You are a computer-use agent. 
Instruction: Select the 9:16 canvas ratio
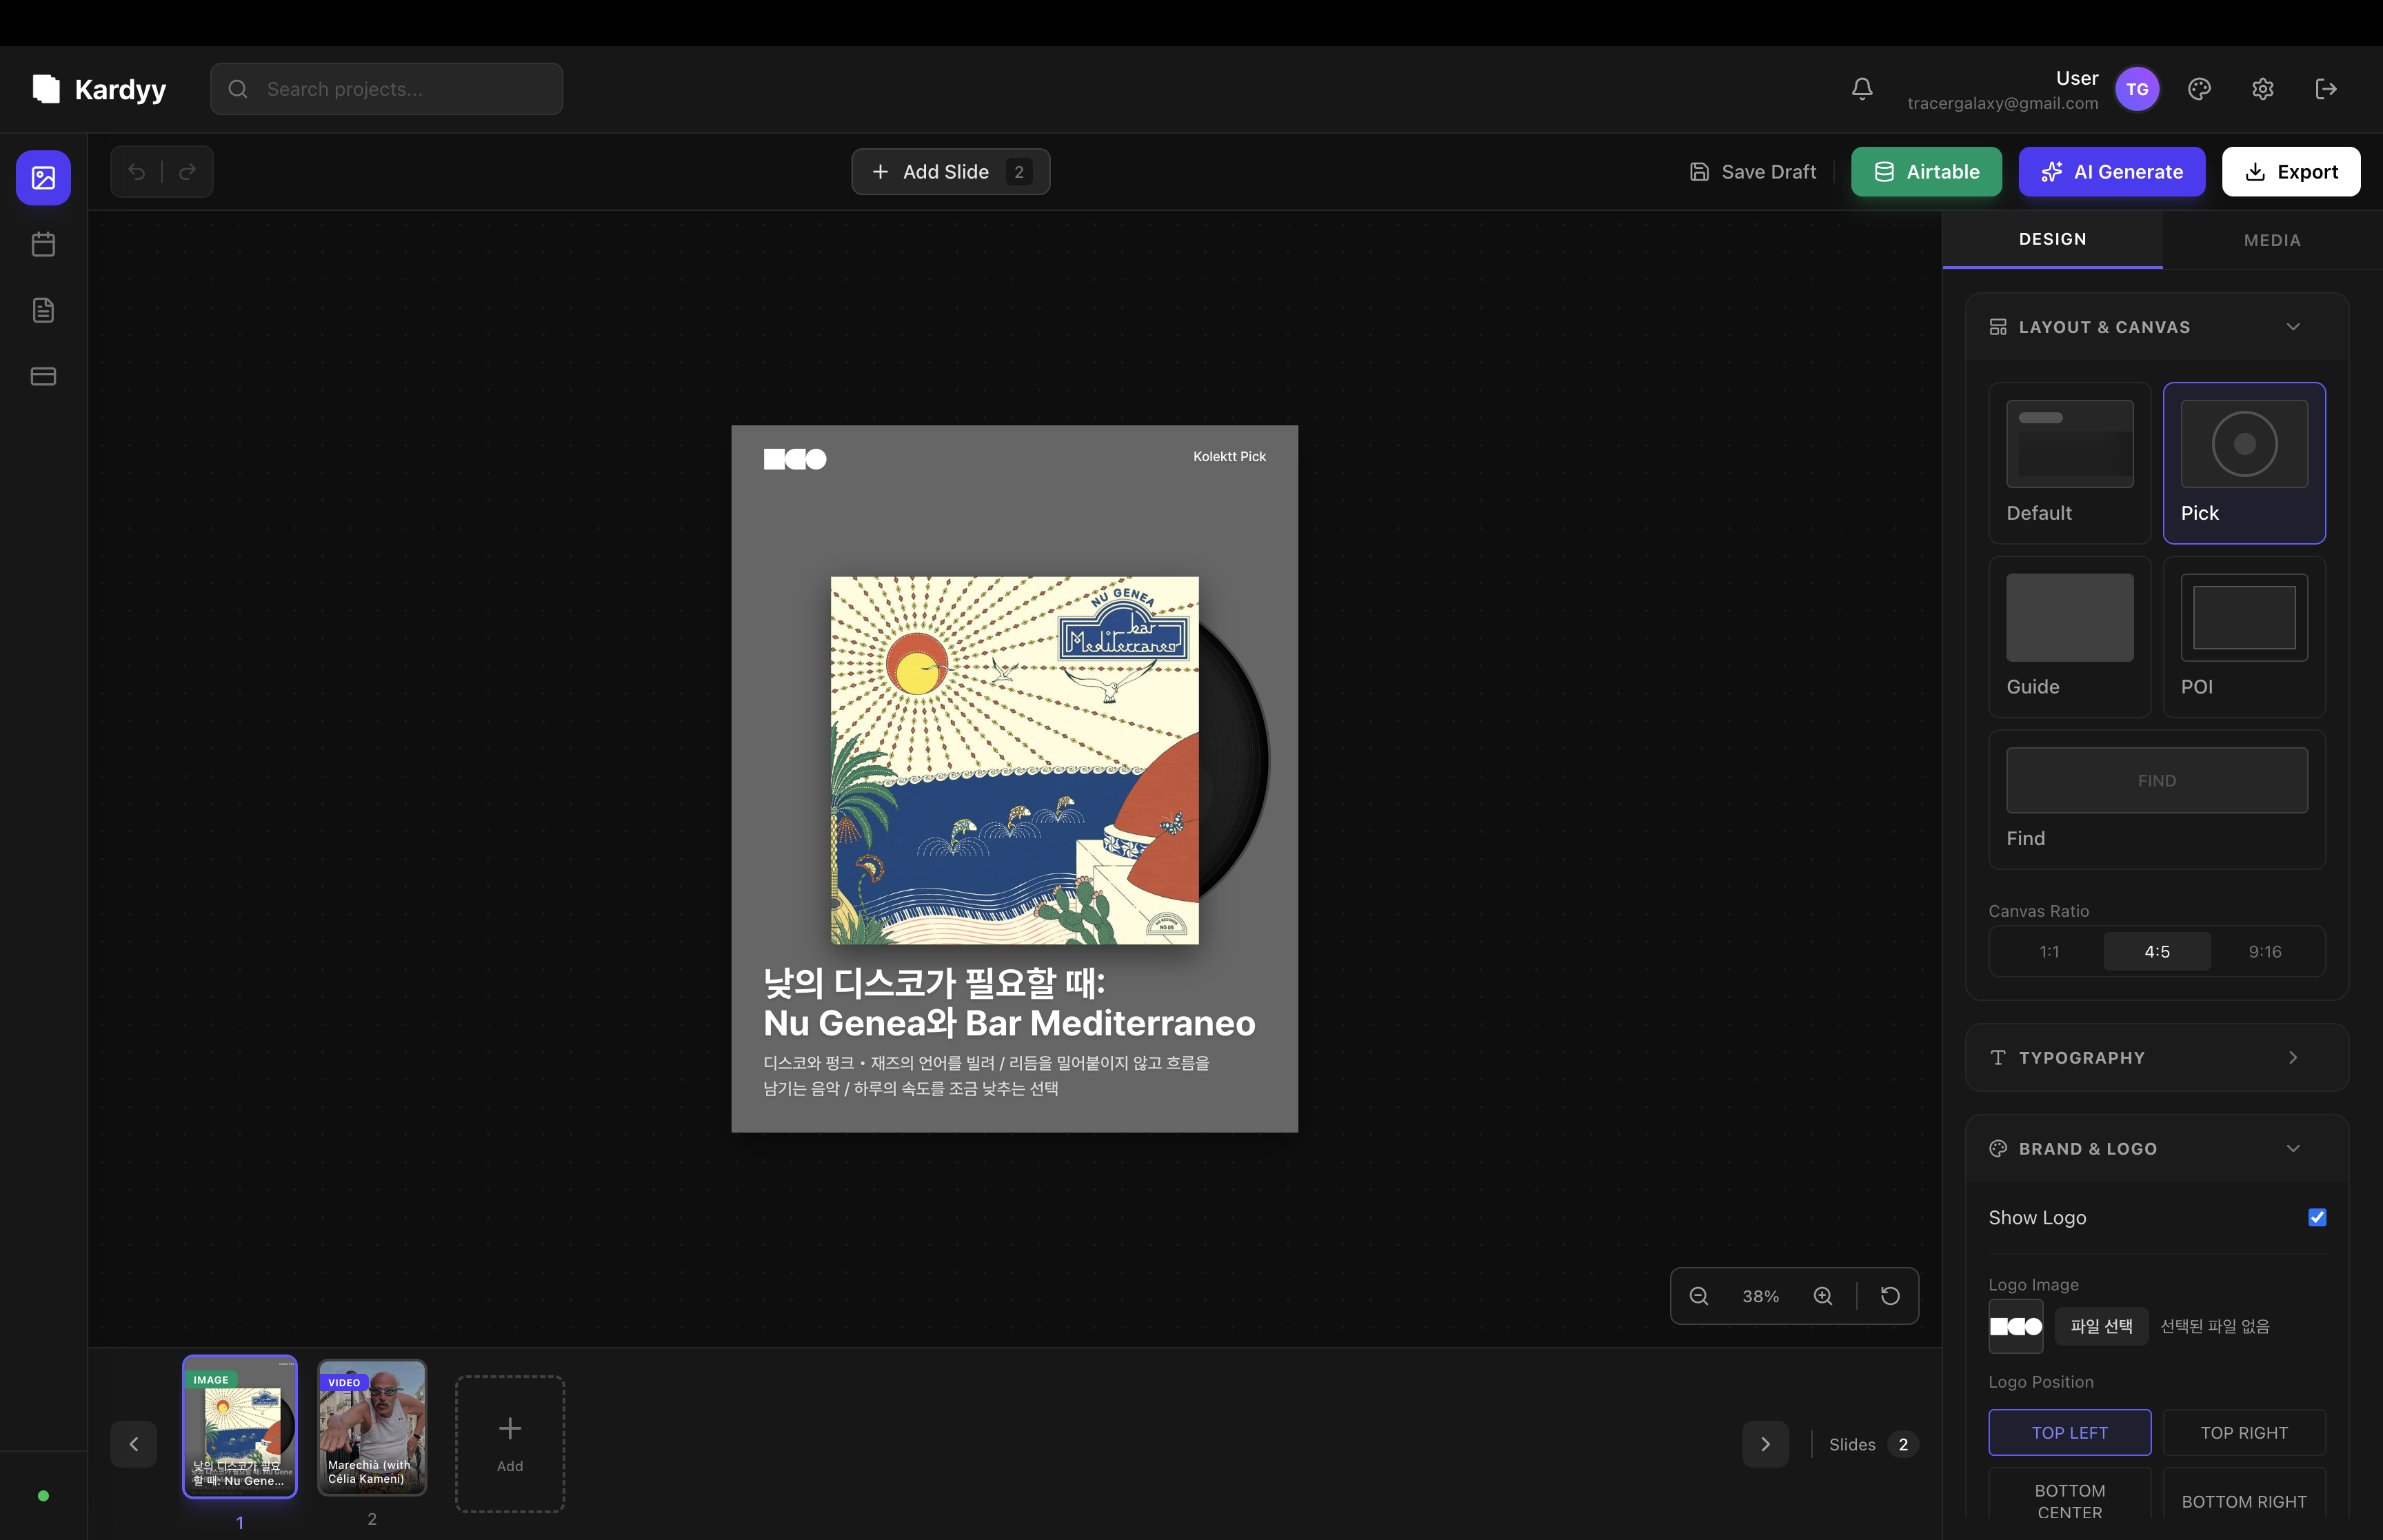click(x=2264, y=951)
